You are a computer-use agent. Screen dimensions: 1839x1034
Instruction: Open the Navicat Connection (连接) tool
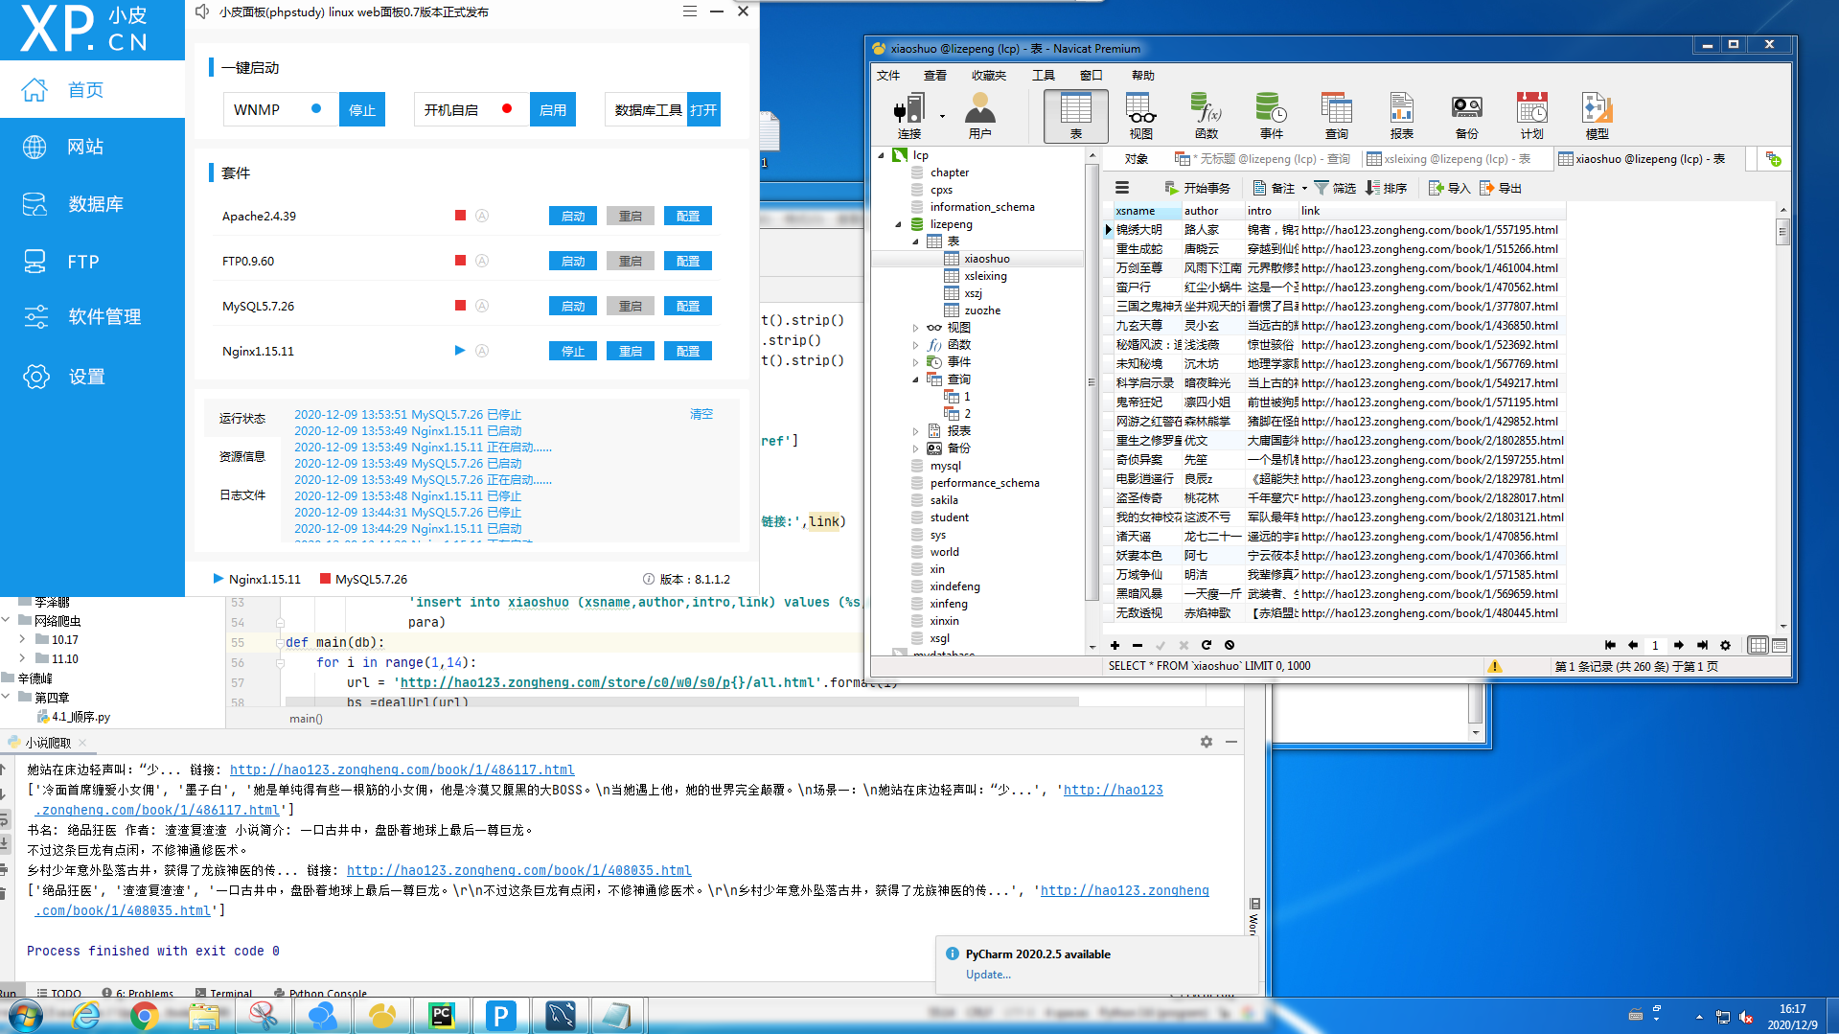tap(908, 116)
